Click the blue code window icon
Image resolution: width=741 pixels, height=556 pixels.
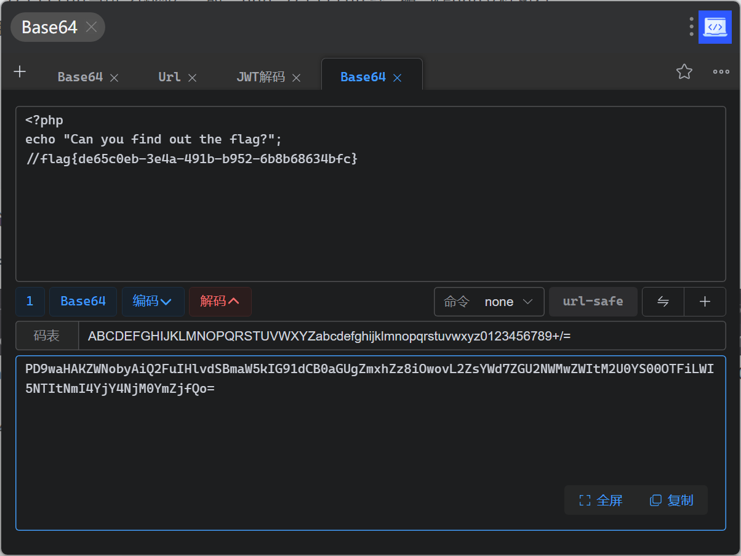[715, 27]
